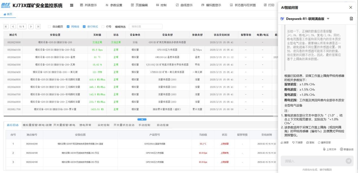This screenshot has height=173, width=358.
Task: Click the send message paper-plane icon
Action: pyautogui.click(x=349, y=161)
